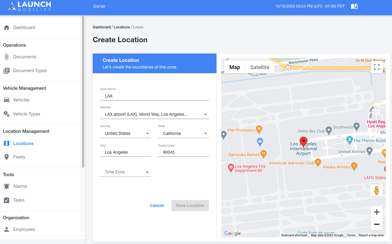
Task: Click the Employees person icon
Action: (x=7, y=229)
